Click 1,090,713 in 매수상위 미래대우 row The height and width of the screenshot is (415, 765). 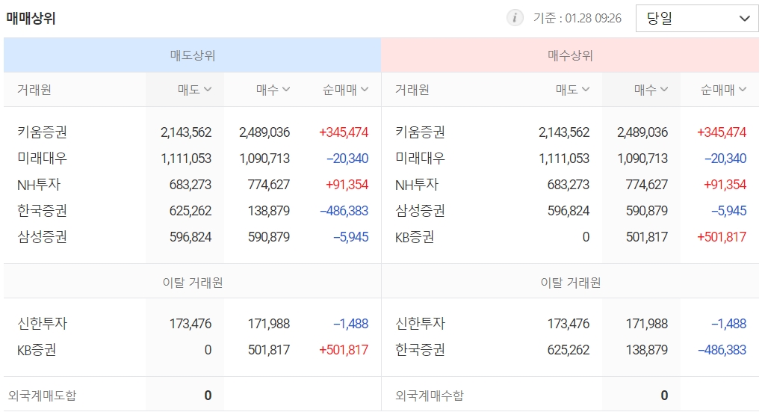(x=642, y=159)
